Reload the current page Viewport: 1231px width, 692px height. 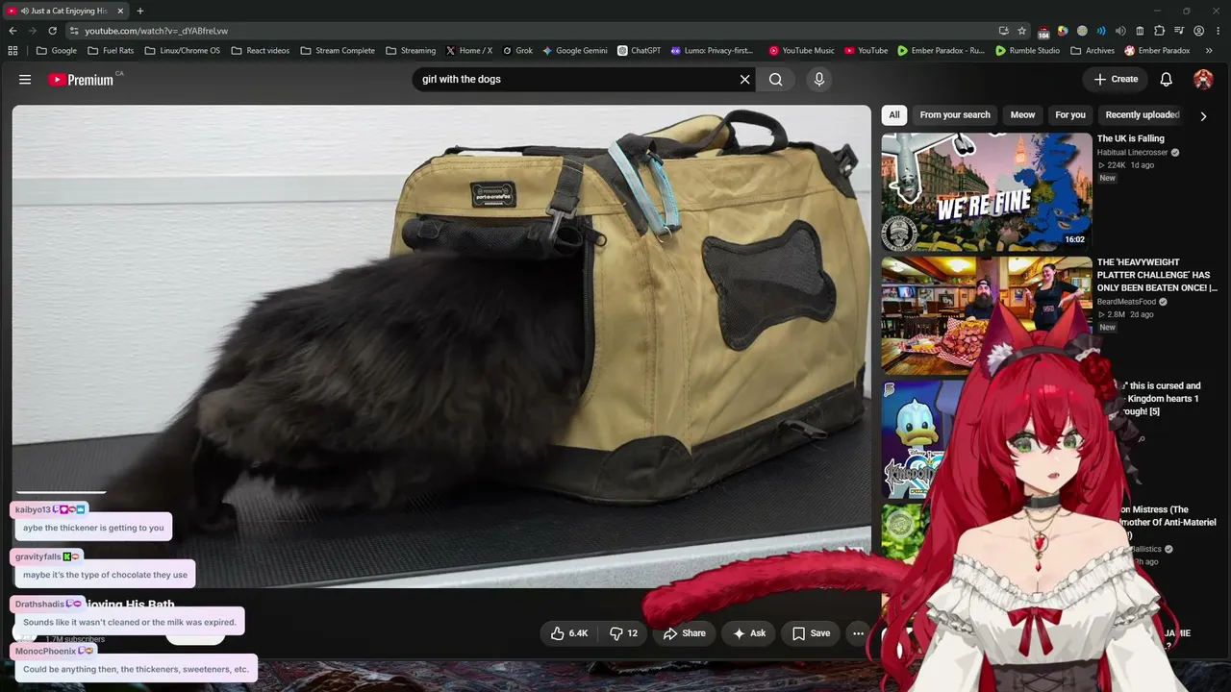tap(52, 31)
